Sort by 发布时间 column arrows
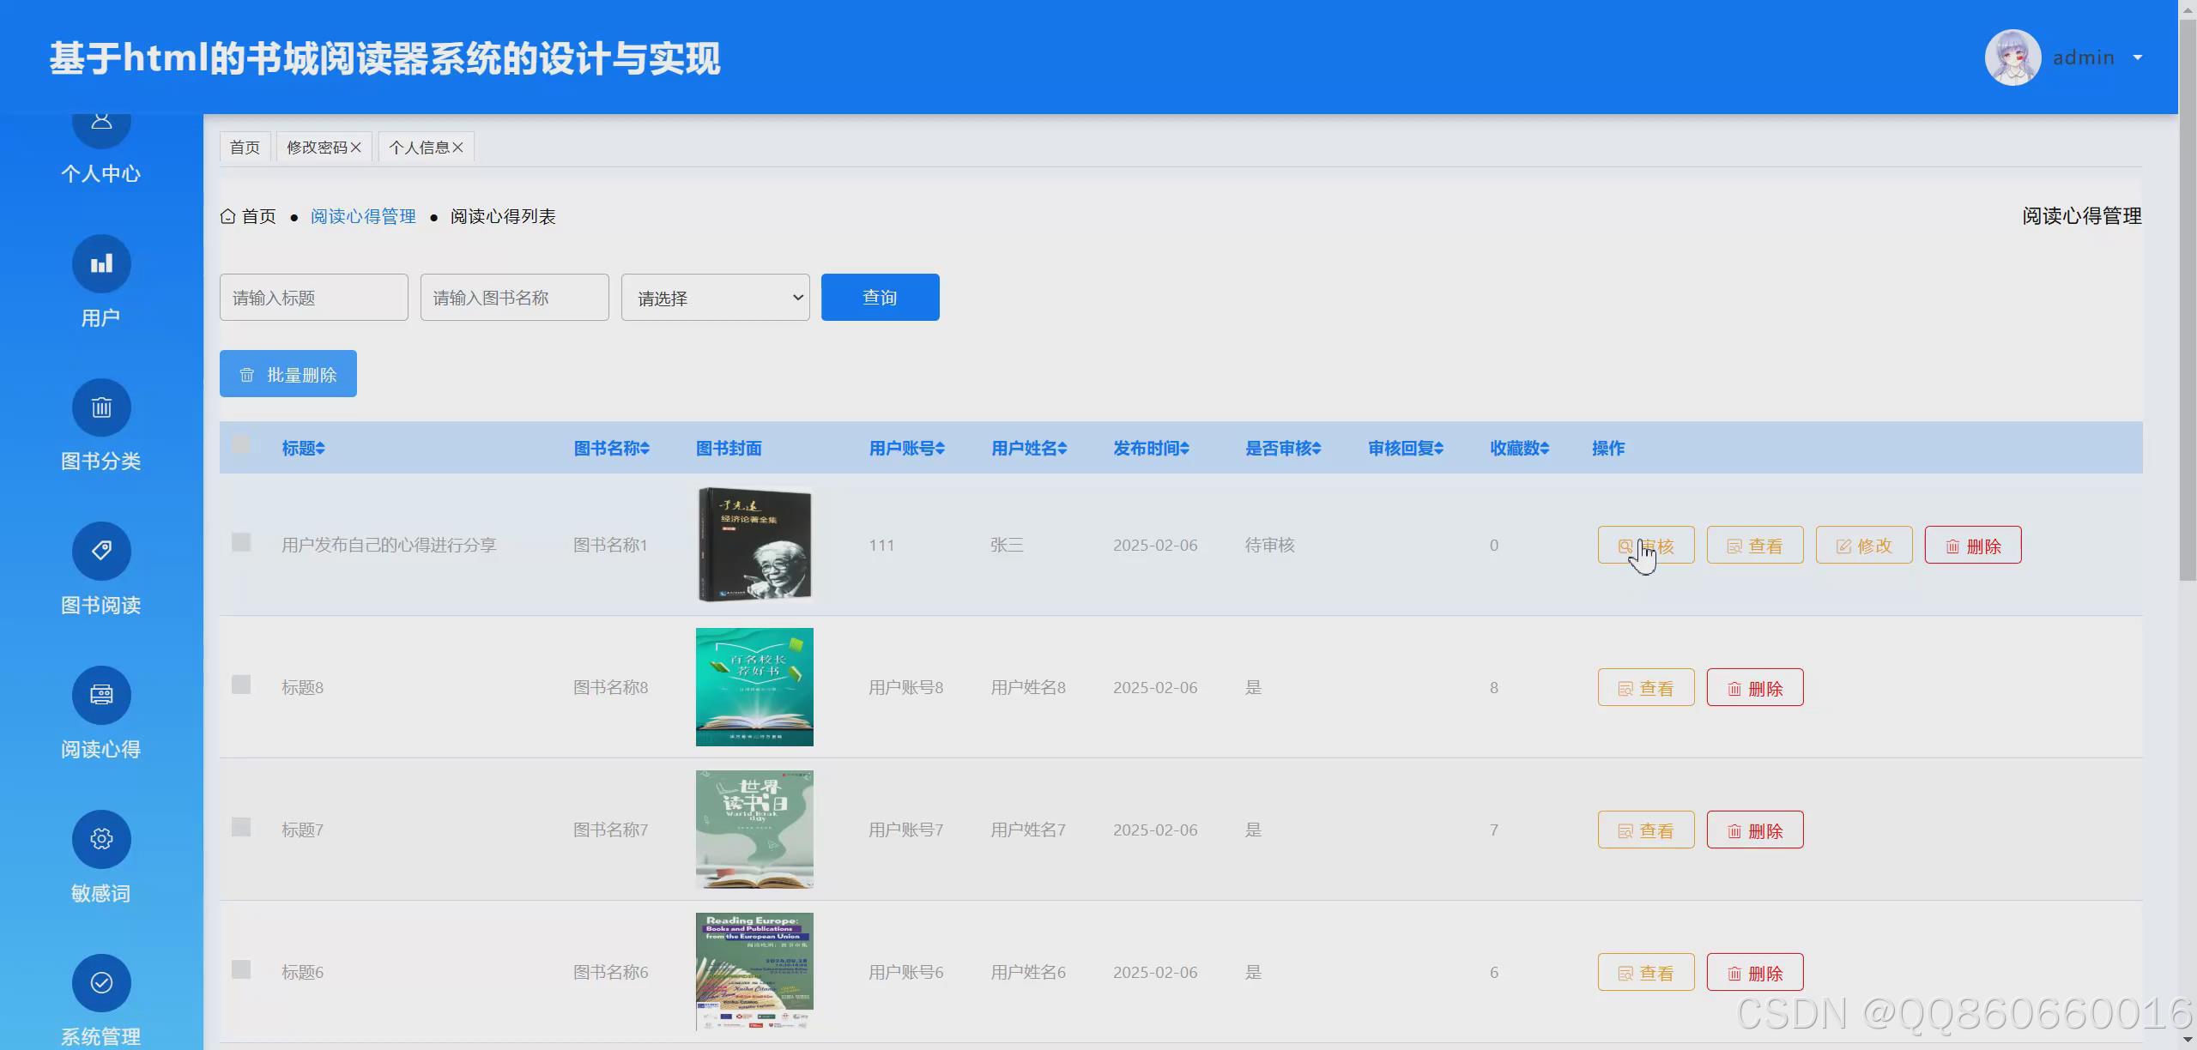 1185,449
